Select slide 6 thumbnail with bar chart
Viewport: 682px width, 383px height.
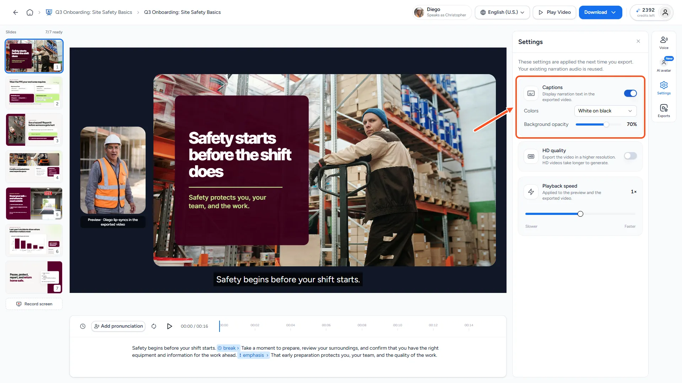pos(34,240)
